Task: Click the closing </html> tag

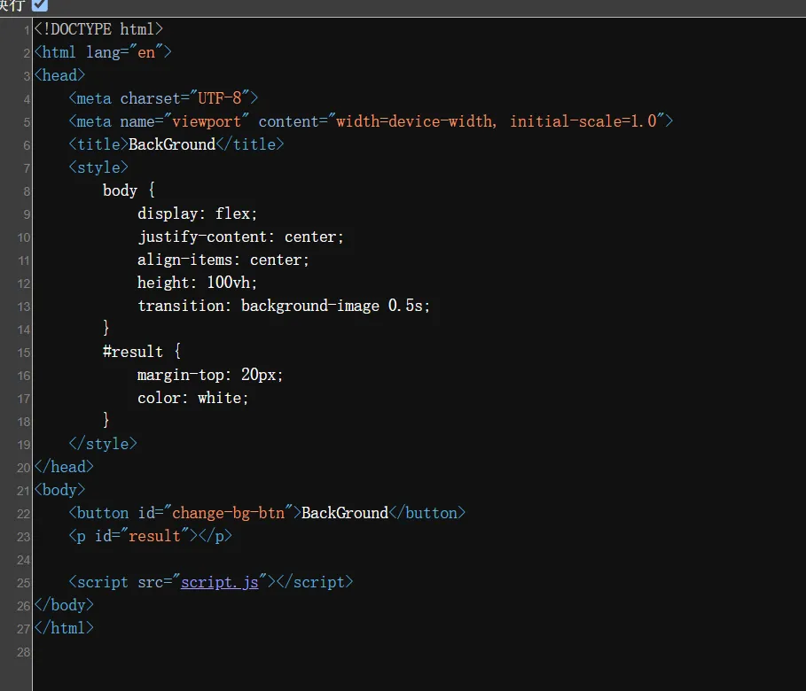Action: click(64, 628)
